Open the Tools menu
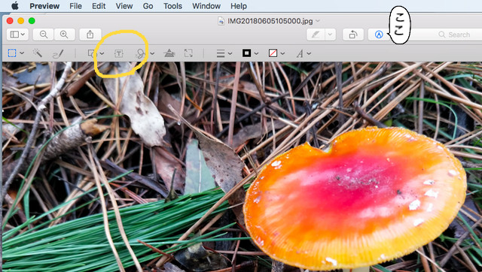This screenshot has height=272, width=482. coord(172,6)
